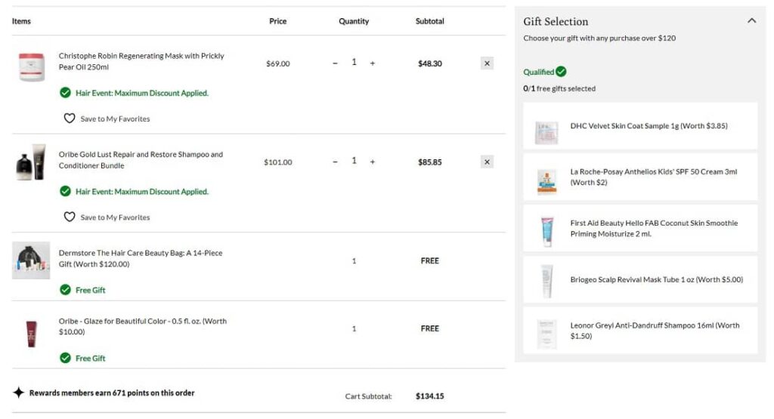Choose Leonor Greyl Anti-Dandruff Shampoo gift

pos(640,331)
